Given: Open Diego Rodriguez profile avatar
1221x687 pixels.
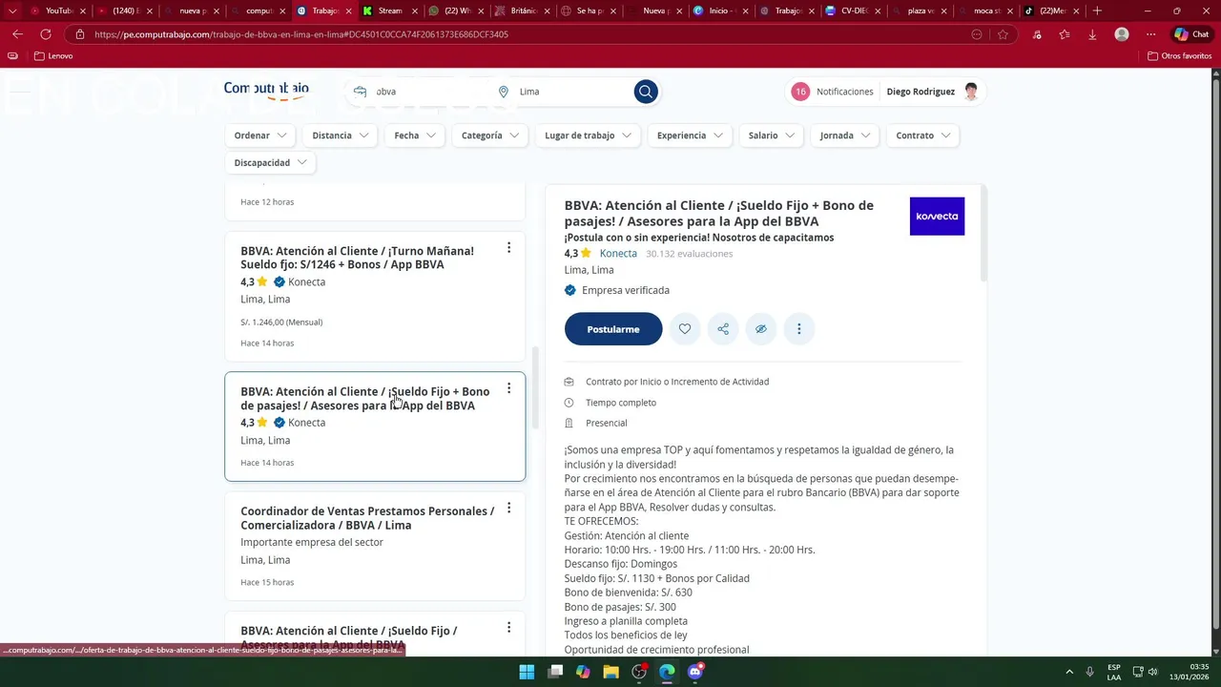Looking at the screenshot, I should click(x=971, y=92).
